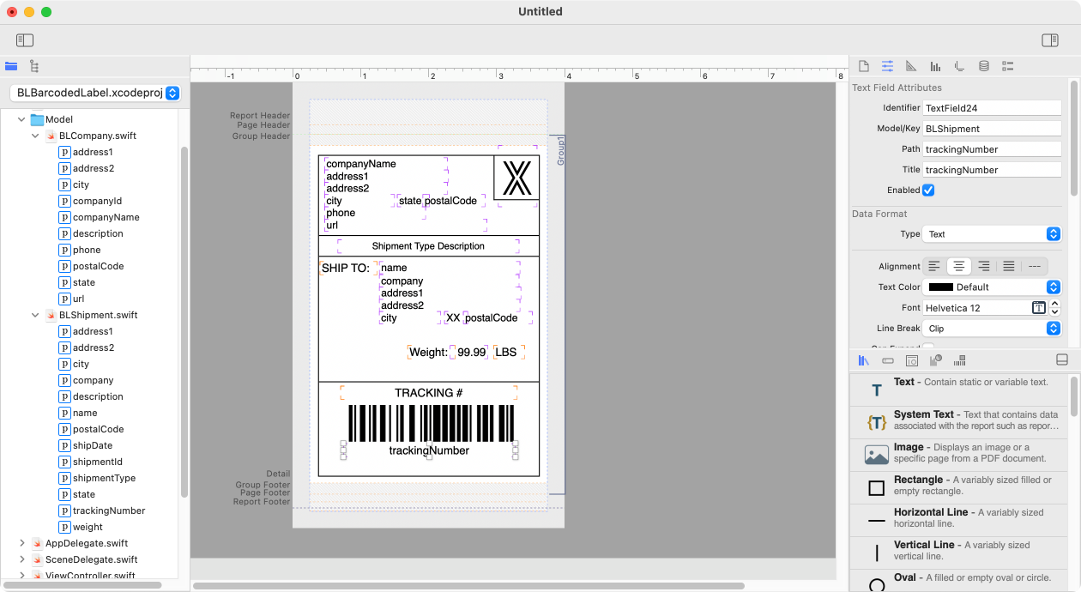Collapse BLCompany.swift in the tree
The height and width of the screenshot is (592, 1081).
(x=35, y=136)
